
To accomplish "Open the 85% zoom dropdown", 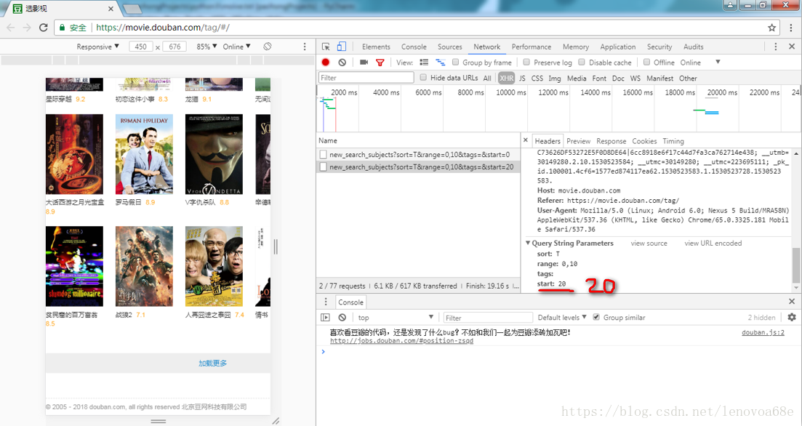I will tap(206, 47).
